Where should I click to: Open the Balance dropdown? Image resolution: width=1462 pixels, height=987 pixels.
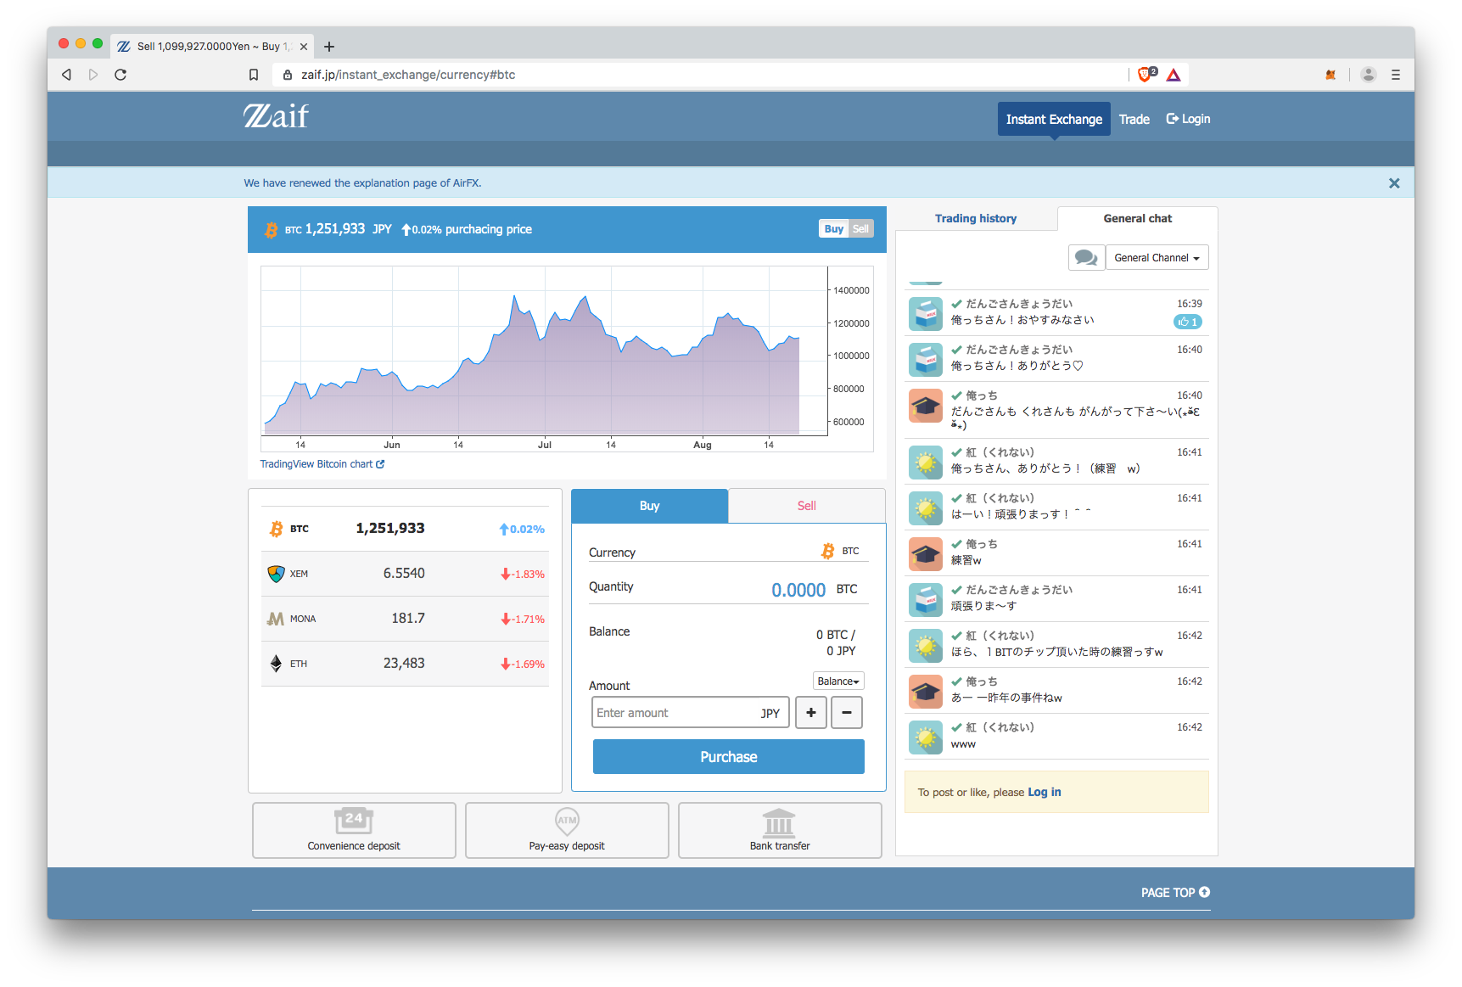click(x=838, y=681)
